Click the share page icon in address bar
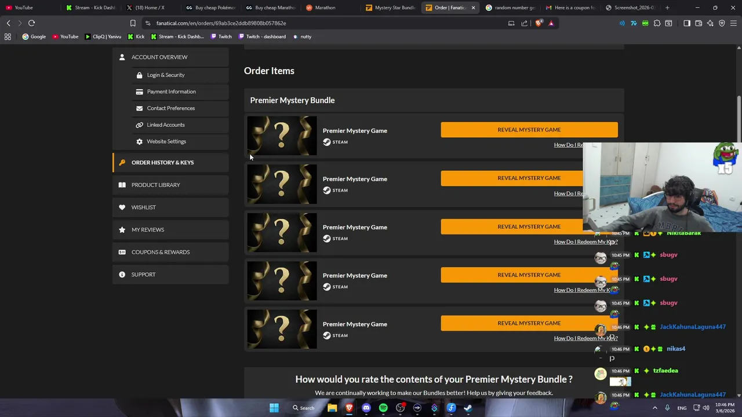 [x=524, y=23]
